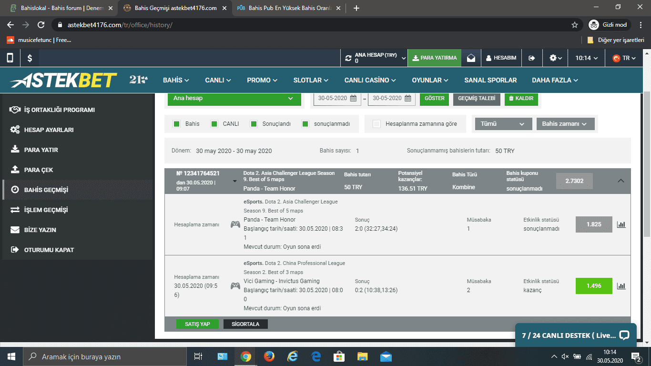Click the PARA YATIRMA deposit button

tap(435, 58)
